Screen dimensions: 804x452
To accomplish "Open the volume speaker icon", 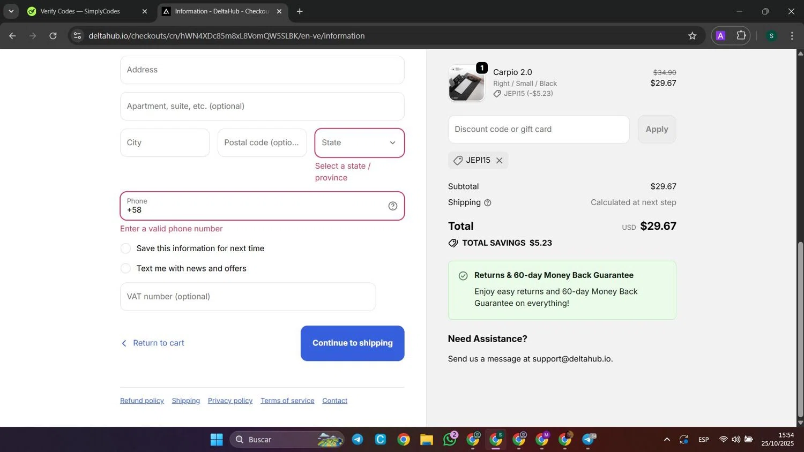I will tap(736, 440).
